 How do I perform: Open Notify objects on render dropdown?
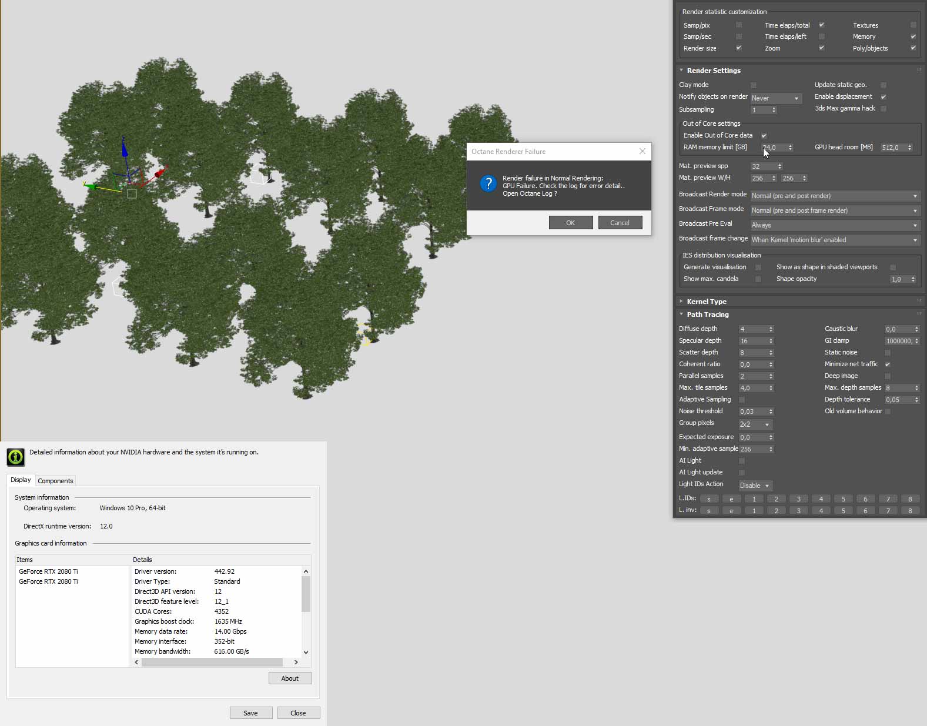[x=776, y=98]
